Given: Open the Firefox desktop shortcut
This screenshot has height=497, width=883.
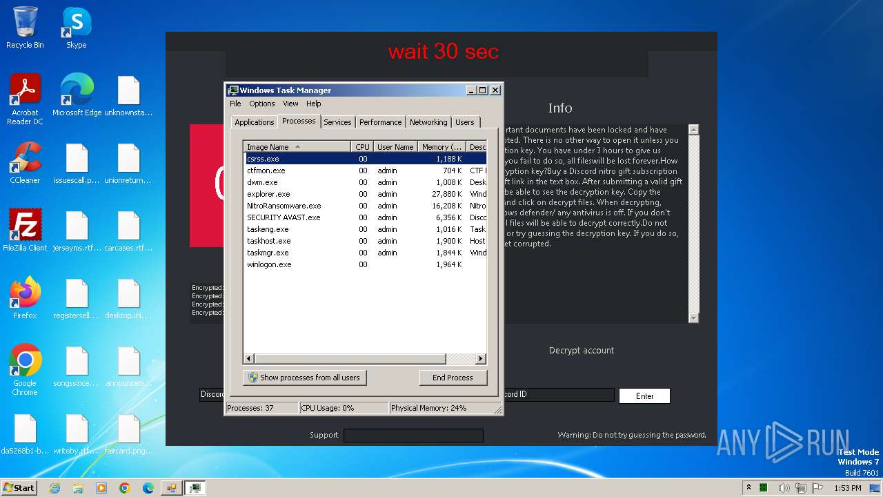Looking at the screenshot, I should pos(25,298).
